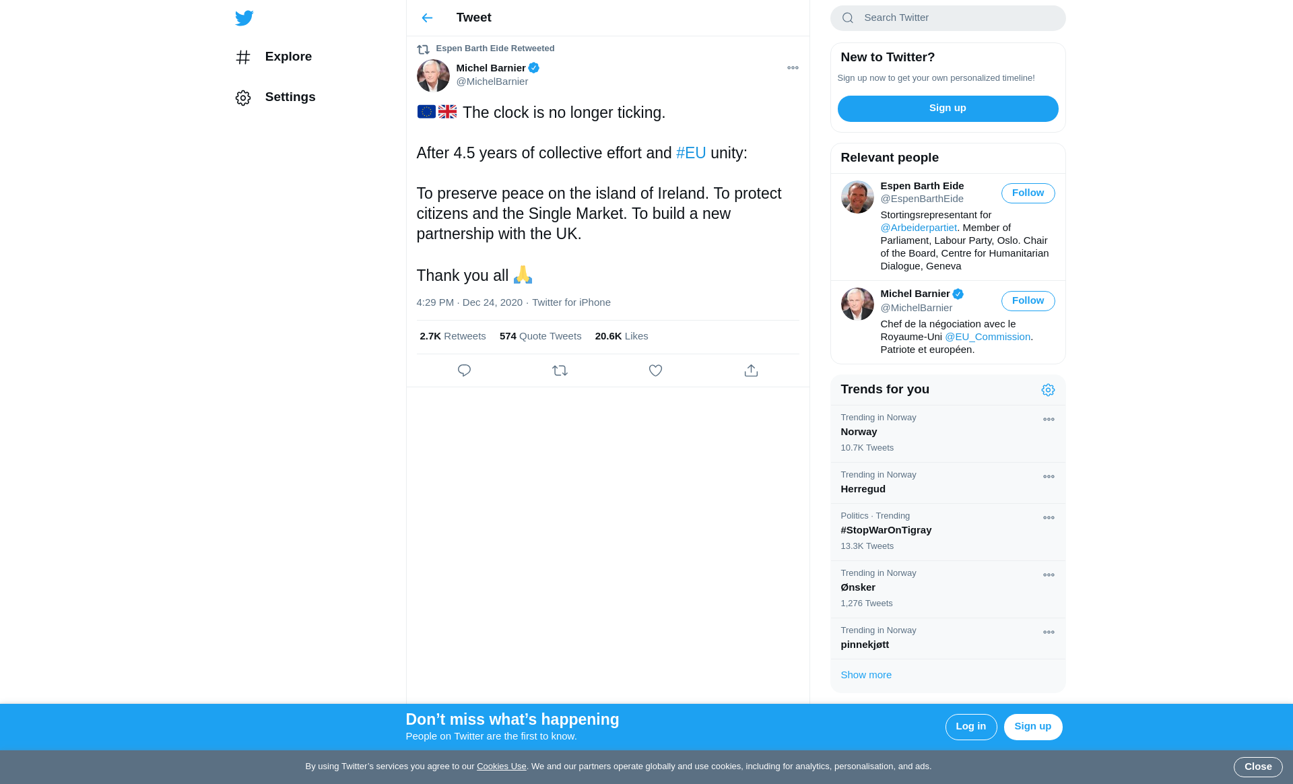Click the UK flag emoji
This screenshot has height=784, width=1293.
tap(447, 112)
